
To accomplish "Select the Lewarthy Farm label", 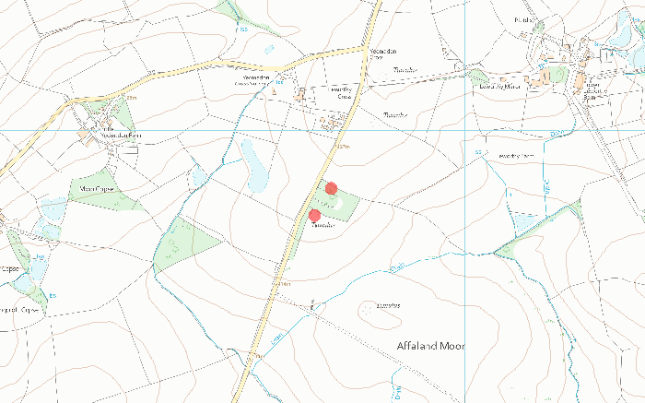I will [516, 156].
